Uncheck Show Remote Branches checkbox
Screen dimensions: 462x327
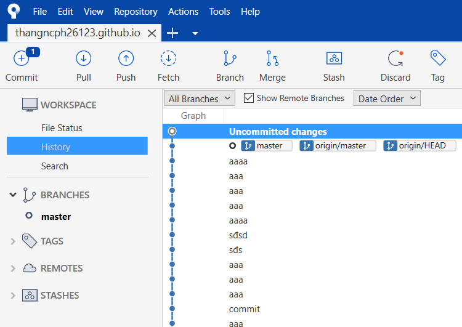tap(249, 98)
